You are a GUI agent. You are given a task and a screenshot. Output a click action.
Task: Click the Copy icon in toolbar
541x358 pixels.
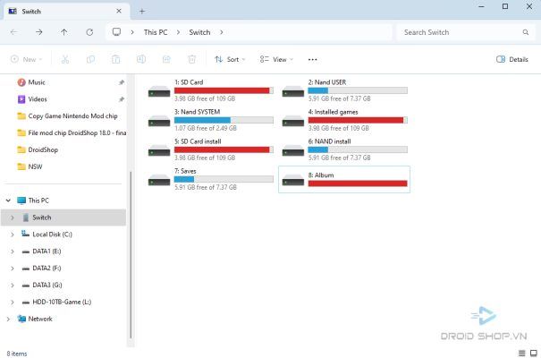90,59
